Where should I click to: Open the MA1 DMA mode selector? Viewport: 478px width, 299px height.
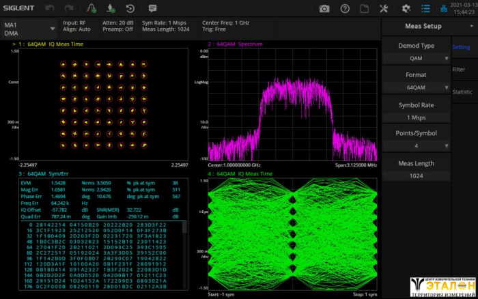30,29
